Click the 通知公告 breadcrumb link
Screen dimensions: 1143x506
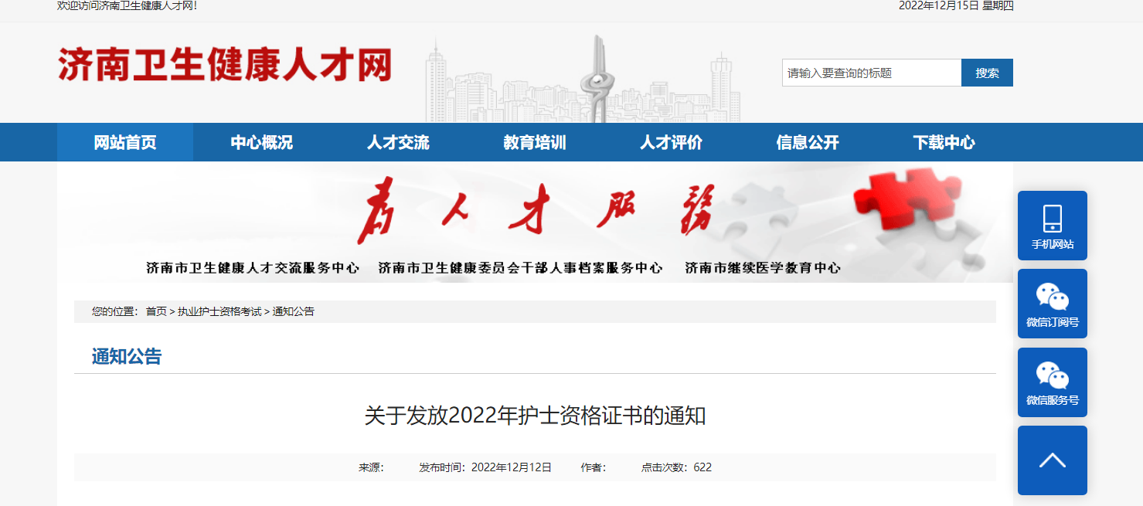click(294, 311)
